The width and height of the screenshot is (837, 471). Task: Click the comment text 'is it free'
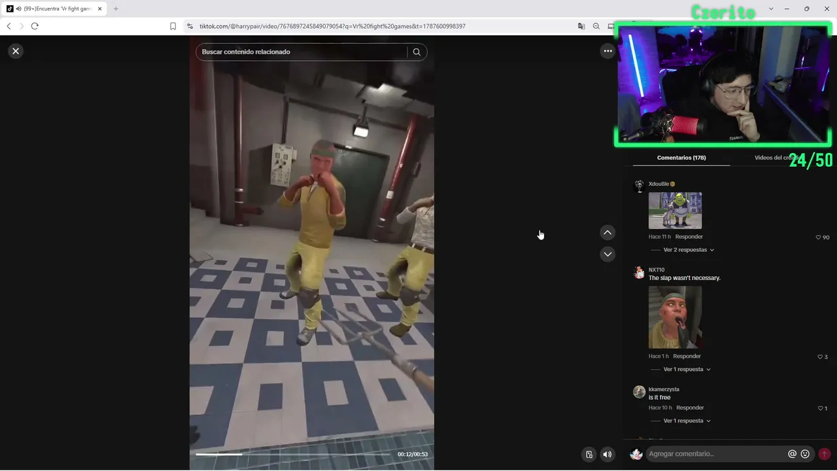coord(660,398)
